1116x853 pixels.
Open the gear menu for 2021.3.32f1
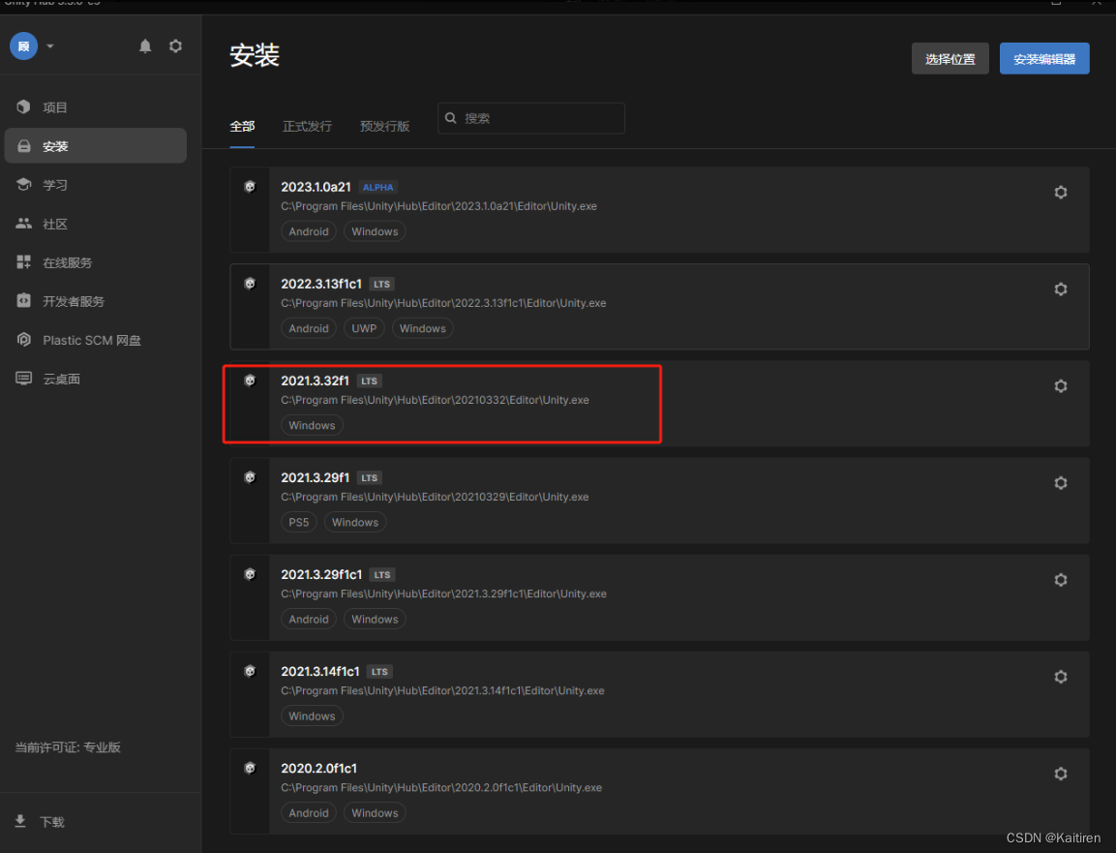(x=1060, y=385)
